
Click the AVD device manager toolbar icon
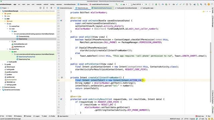(198, 4)
